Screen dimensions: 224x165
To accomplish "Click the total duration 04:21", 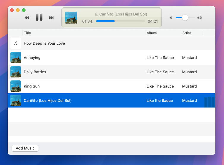I will [153, 21].
